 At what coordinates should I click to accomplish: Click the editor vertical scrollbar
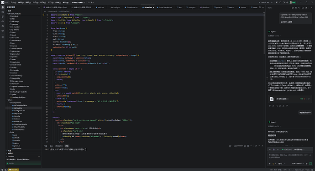pyautogui.click(x=264, y=33)
